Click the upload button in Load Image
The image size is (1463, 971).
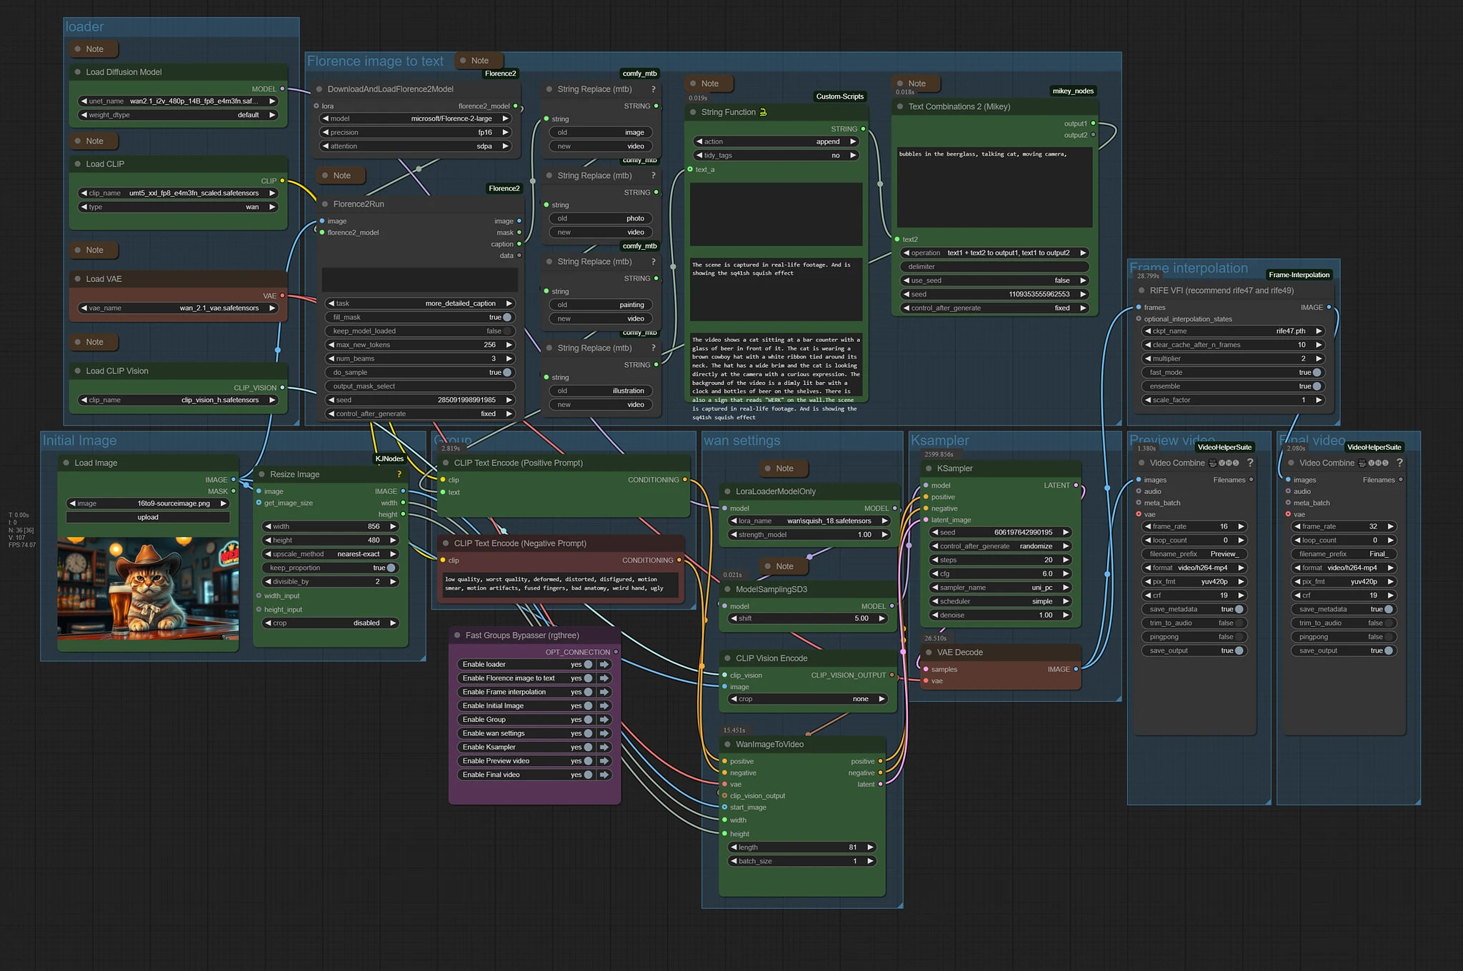click(148, 518)
